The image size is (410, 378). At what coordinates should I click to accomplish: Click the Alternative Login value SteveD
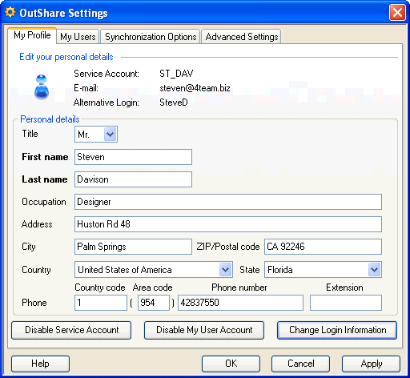(x=174, y=103)
